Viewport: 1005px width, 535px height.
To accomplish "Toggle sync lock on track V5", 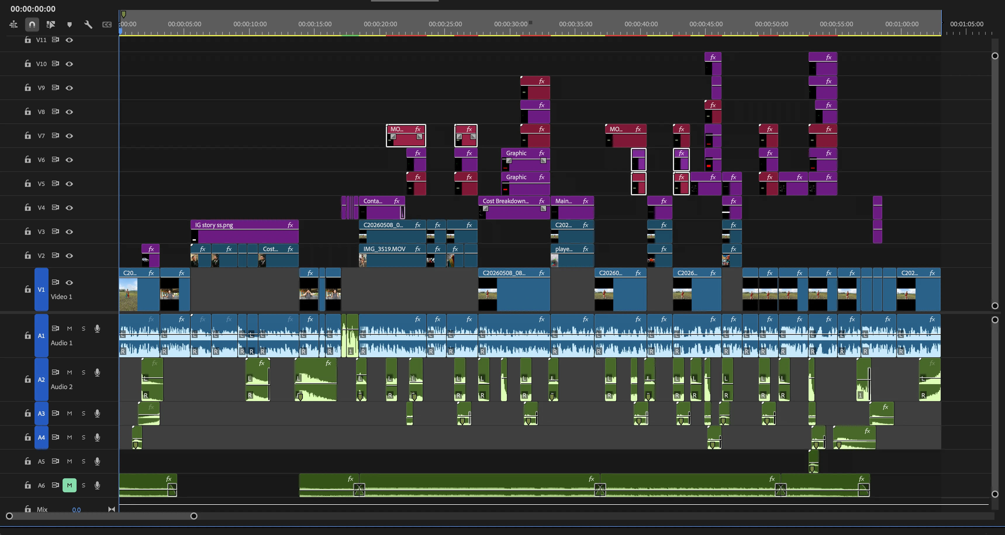I will [x=56, y=183].
